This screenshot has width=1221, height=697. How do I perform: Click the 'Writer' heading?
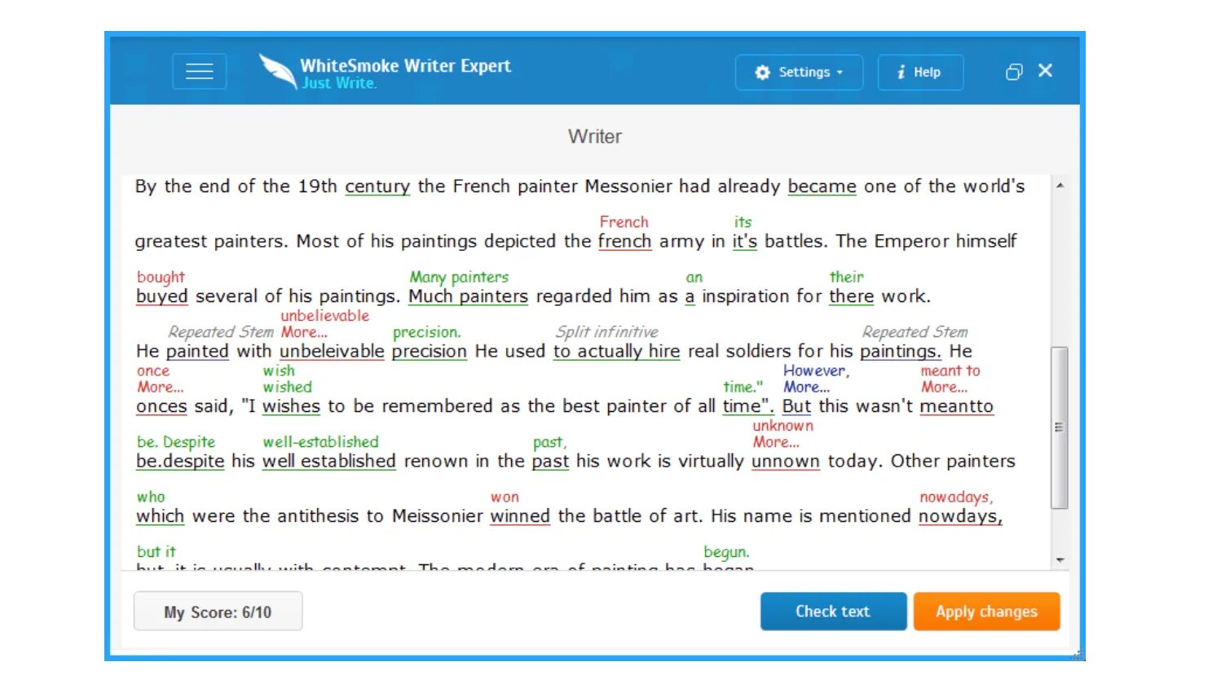tap(595, 137)
